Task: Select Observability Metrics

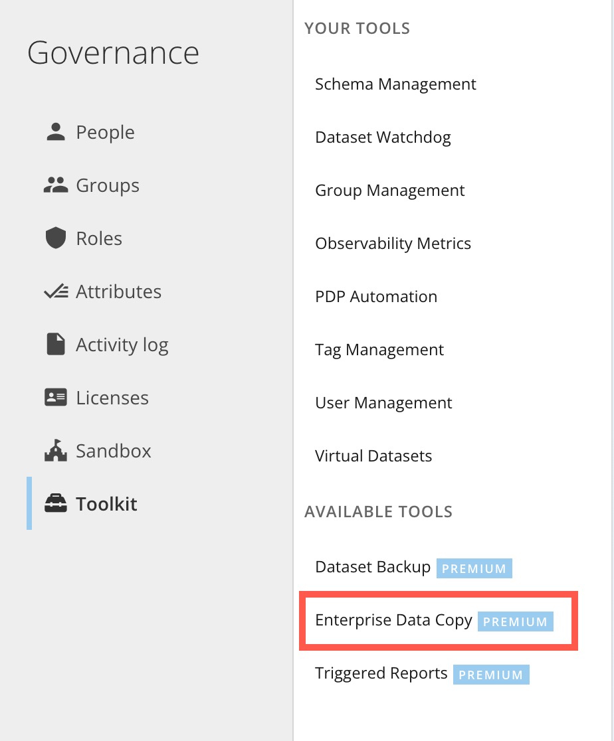Action: (x=393, y=244)
